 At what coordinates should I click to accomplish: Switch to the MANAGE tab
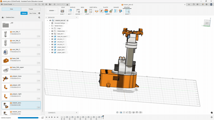[x=116, y=7]
